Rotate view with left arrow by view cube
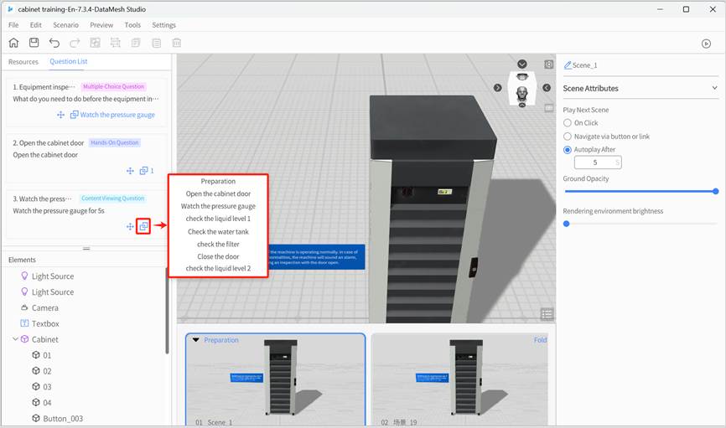The image size is (726, 428). point(498,88)
